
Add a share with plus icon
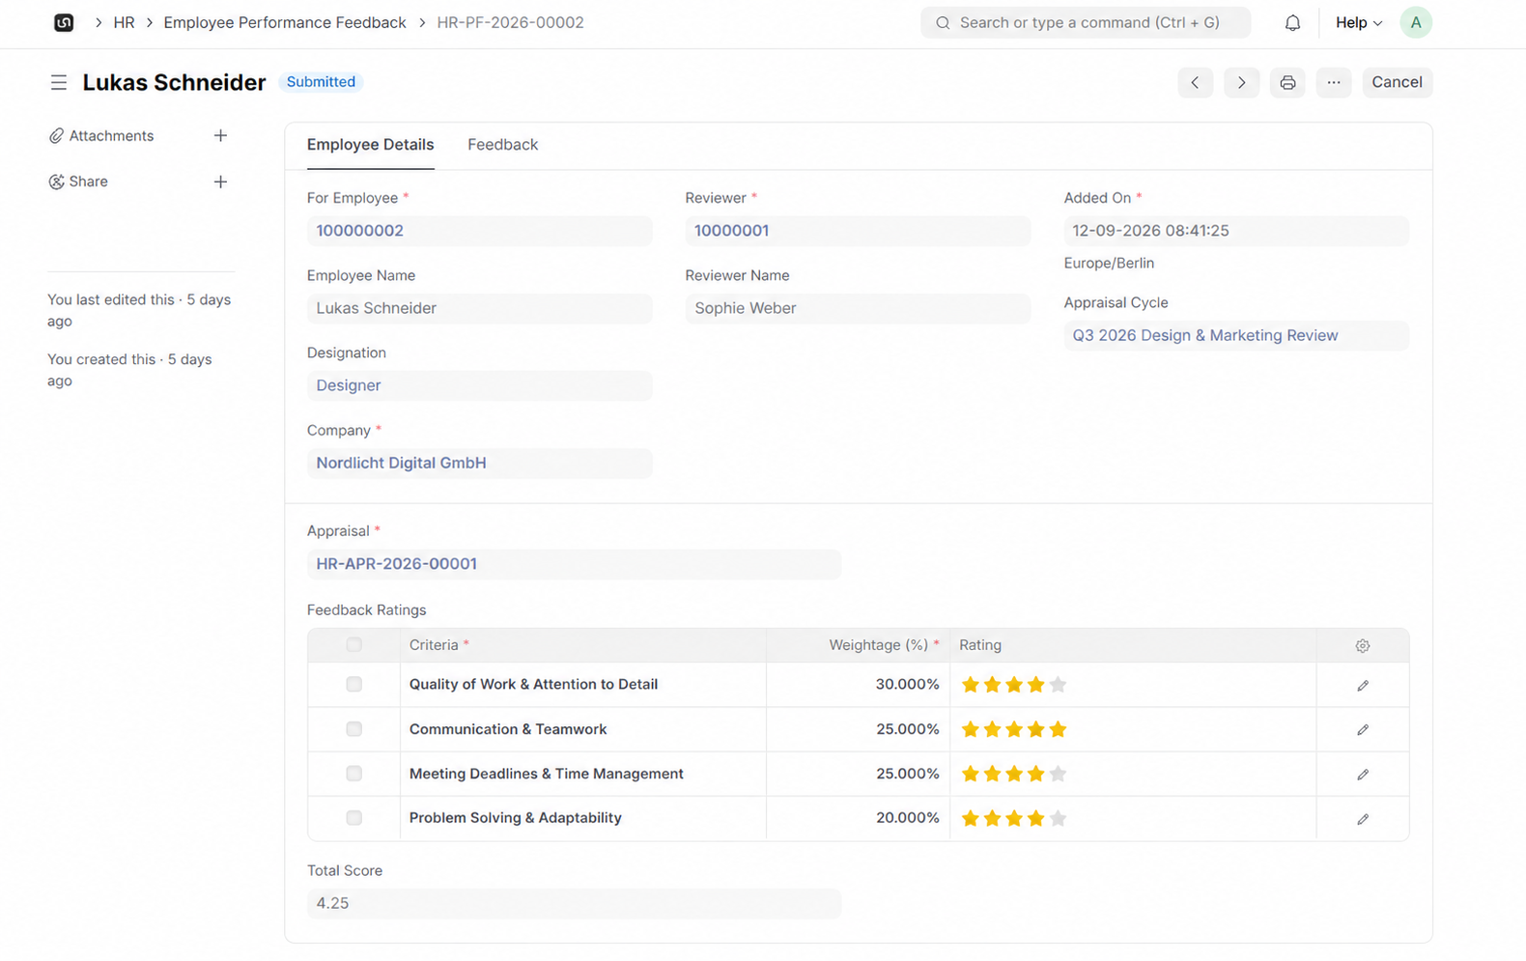[x=220, y=182]
